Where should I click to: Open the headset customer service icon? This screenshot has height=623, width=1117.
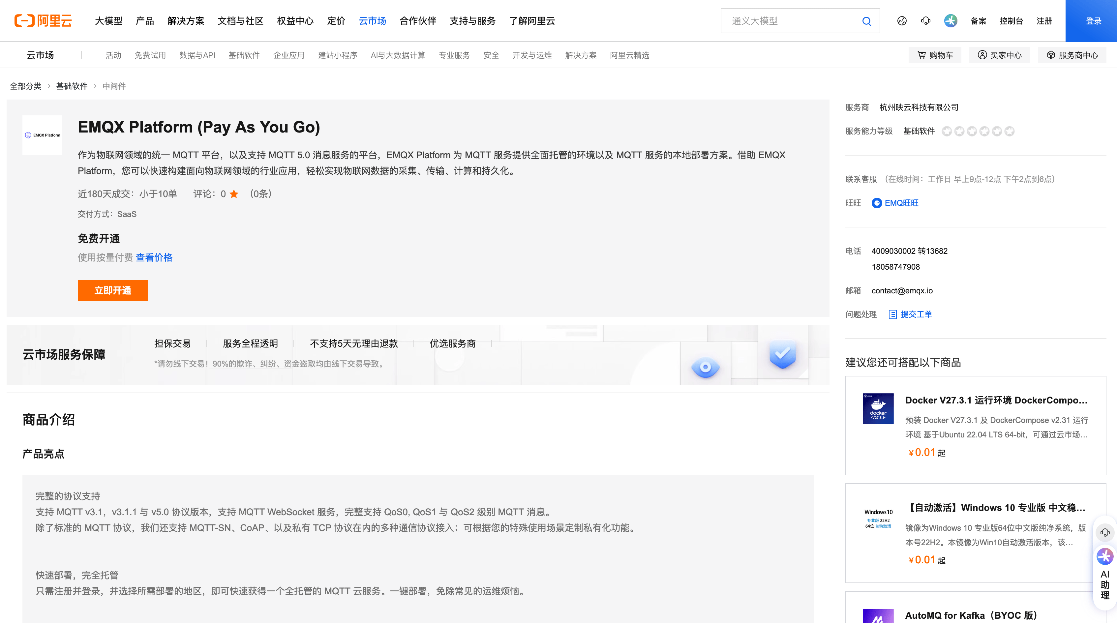(x=926, y=21)
